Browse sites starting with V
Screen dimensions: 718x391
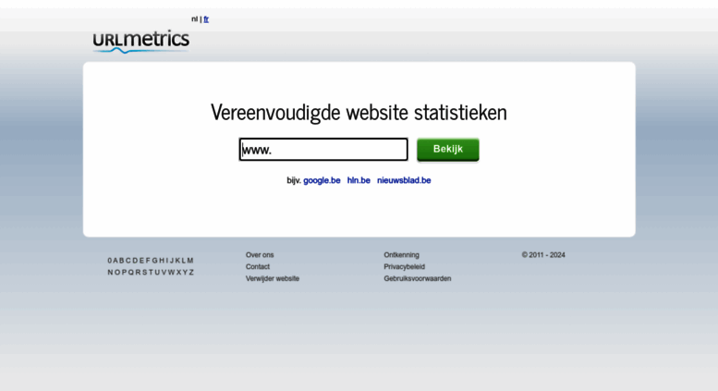tap(164, 273)
